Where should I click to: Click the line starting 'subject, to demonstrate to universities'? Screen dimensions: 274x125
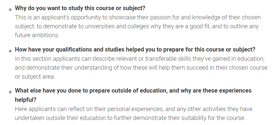tap(137, 26)
